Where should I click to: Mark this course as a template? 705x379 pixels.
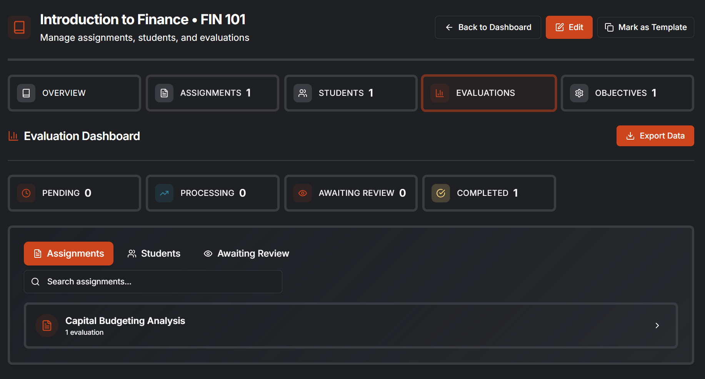tap(646, 27)
